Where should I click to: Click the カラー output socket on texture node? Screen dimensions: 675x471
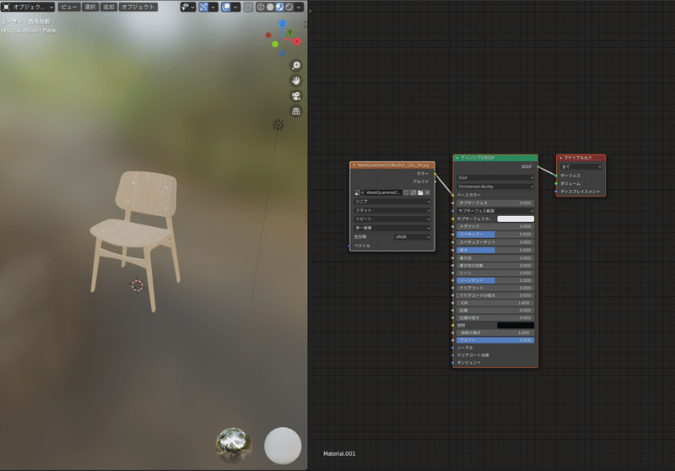pos(435,174)
